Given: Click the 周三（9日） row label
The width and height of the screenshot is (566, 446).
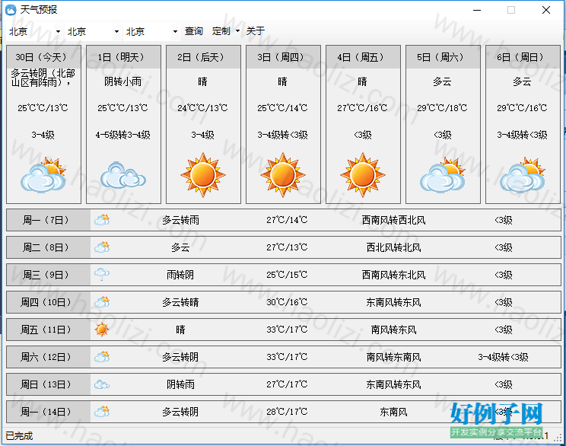Looking at the screenshot, I should click(x=49, y=275).
